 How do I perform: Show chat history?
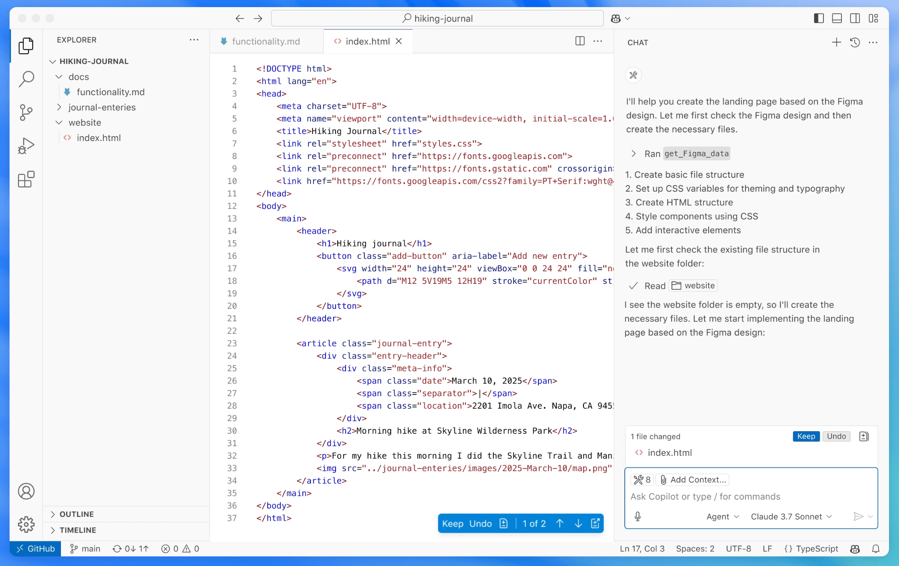coord(855,42)
